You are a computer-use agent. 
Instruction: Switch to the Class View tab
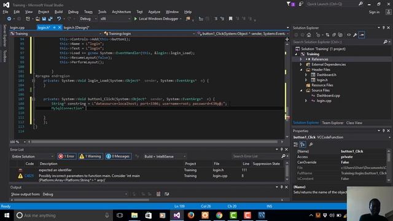pos(354,123)
